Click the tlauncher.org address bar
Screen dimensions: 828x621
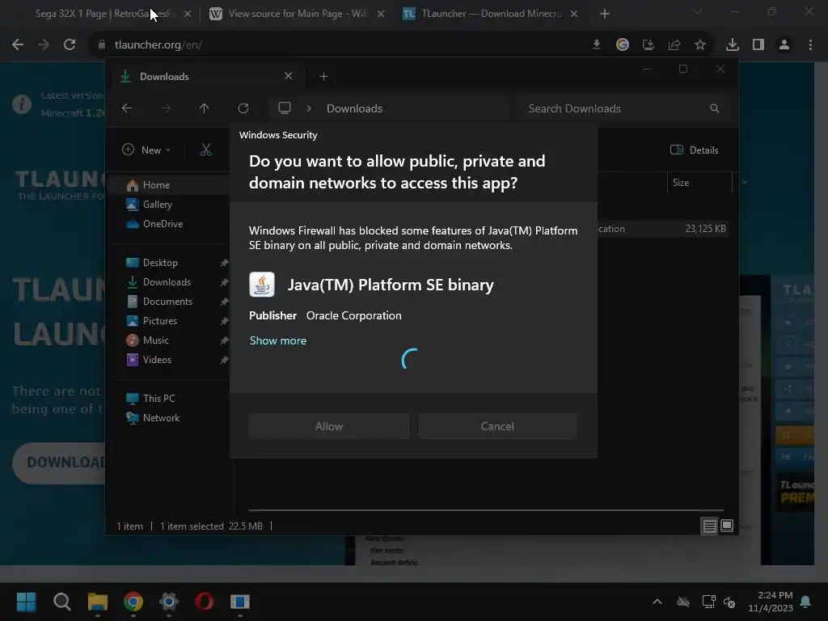(338, 45)
